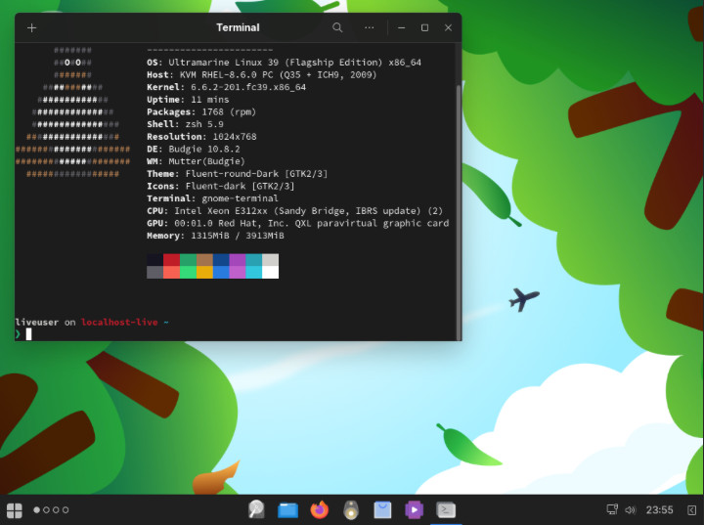Click the Memory value "1315MiB / 3913MiB"
Screen dimensions: 704x525
237,236
